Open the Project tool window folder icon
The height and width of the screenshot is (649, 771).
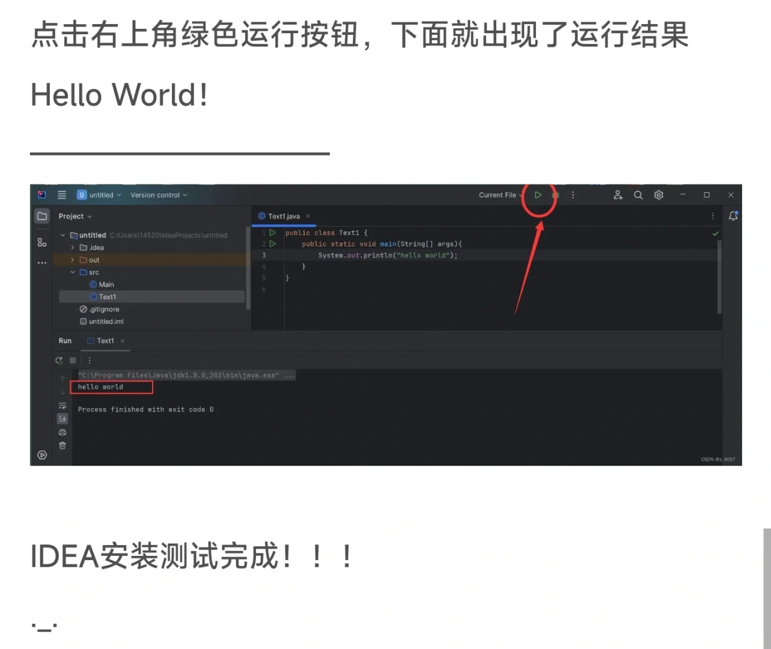coord(42,216)
